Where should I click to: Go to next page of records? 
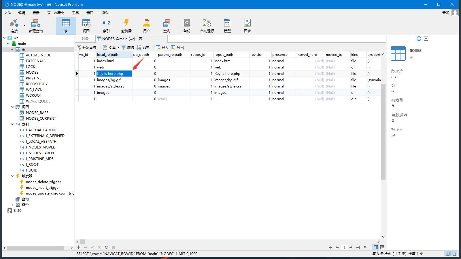click(351, 247)
